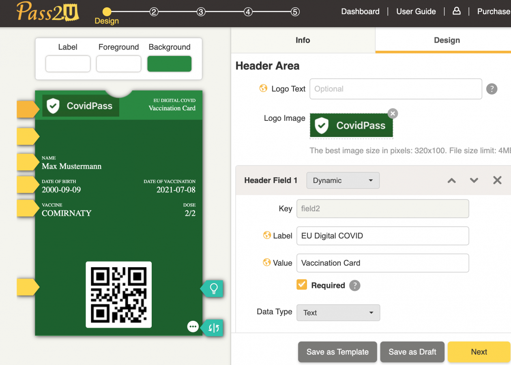This screenshot has width=511, height=365.
Task: Click the Key field2 input
Action: tap(383, 208)
